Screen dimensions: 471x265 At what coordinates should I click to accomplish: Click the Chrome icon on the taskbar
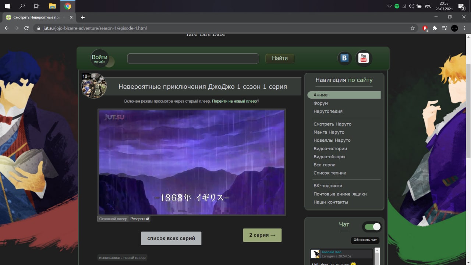click(x=68, y=6)
